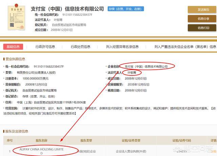The height and width of the screenshot is (156, 217).
Task: Click 股东类型 column header
Action: point(86,140)
